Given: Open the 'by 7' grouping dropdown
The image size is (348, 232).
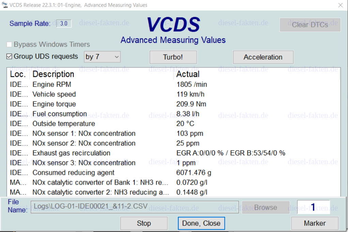Looking at the screenshot, I should [102, 57].
